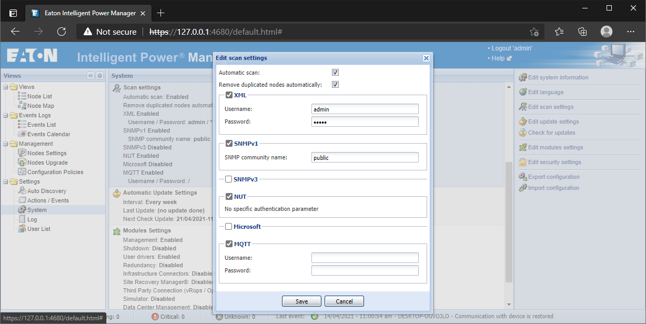The image size is (646, 324).
Task: Click Check for updates
Action: click(x=551, y=133)
